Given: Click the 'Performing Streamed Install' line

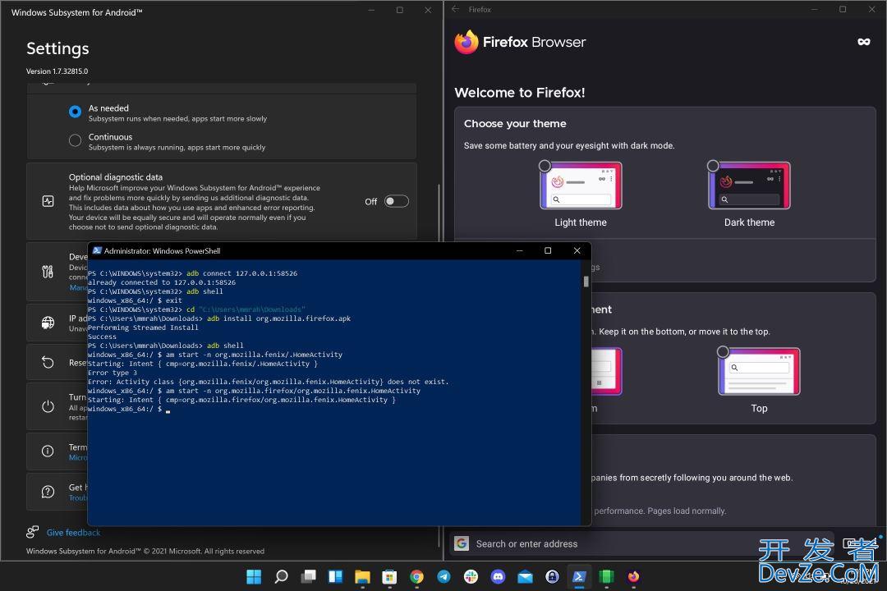Looking at the screenshot, I should [143, 328].
